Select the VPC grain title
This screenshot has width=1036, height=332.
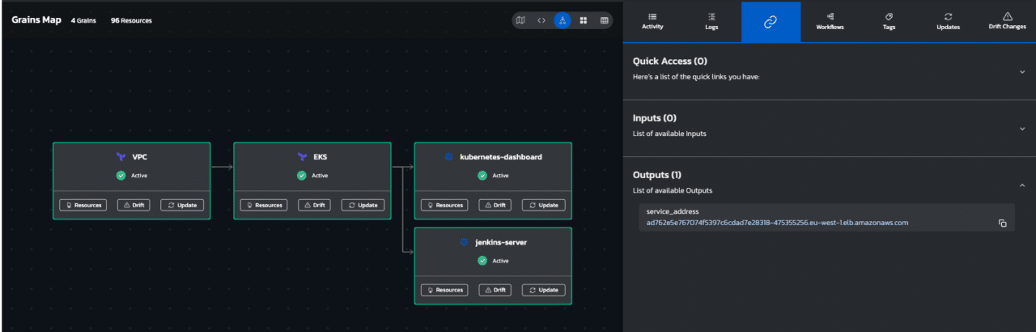[139, 157]
